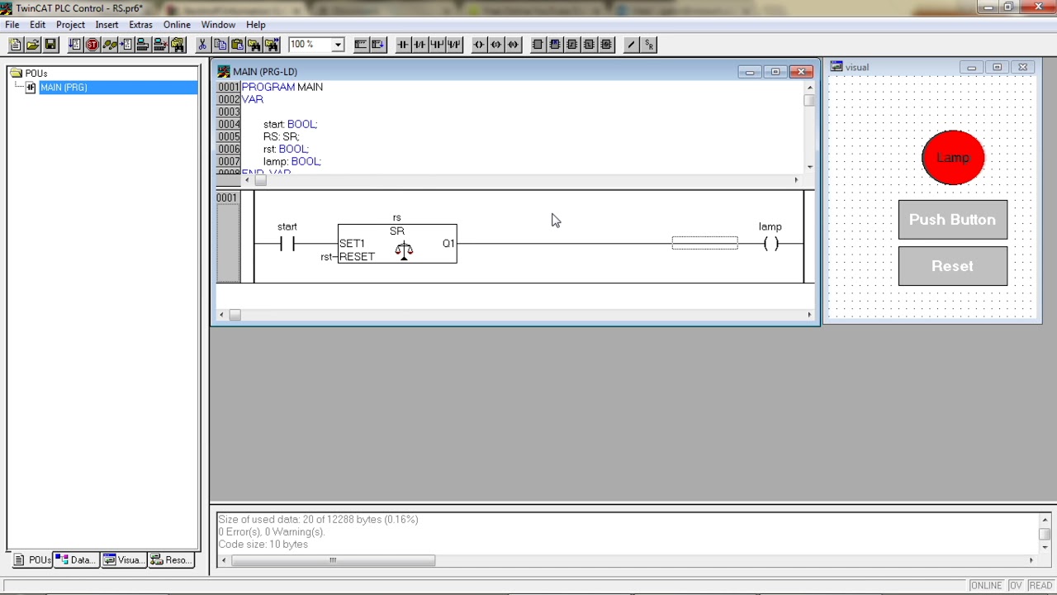Click the red Lamp indicator
The height and width of the screenshot is (595, 1057).
(x=953, y=157)
